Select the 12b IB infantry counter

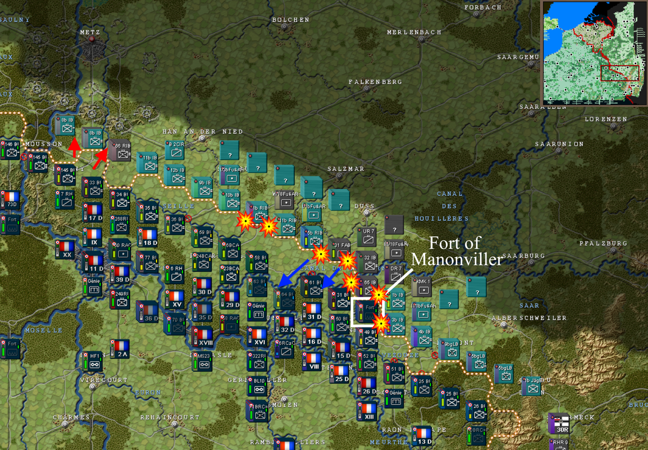click(175, 175)
